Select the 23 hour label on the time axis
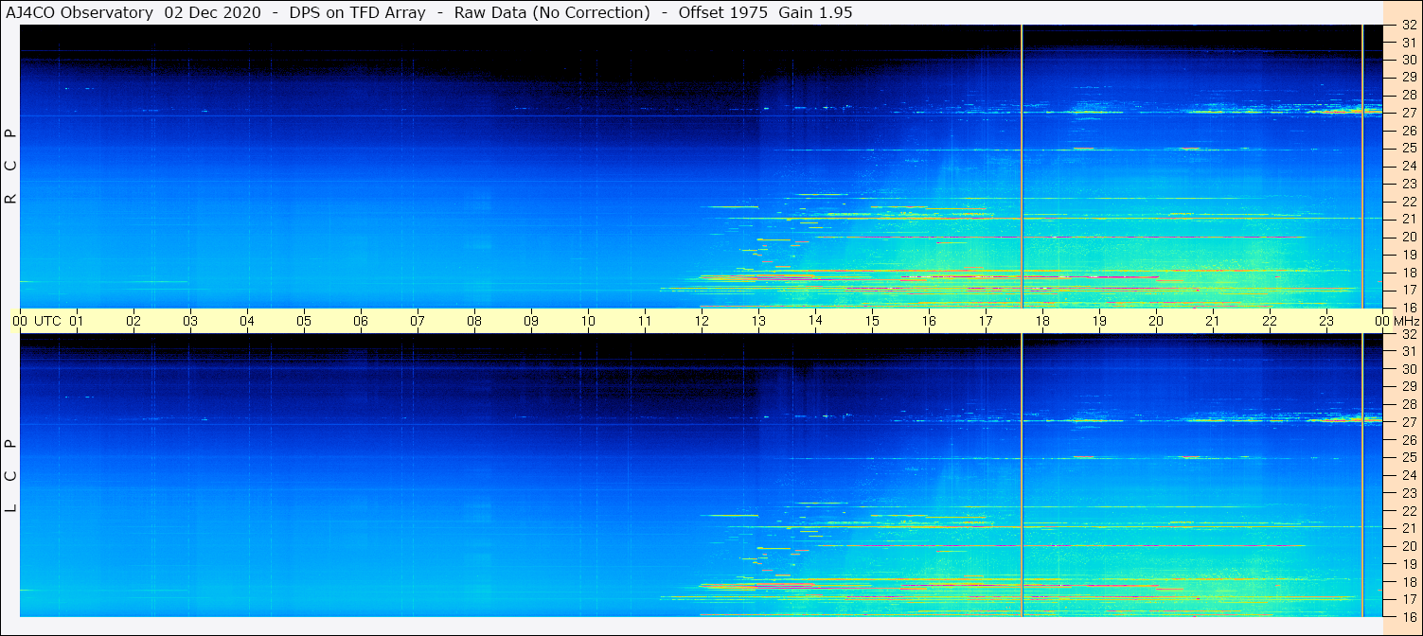The image size is (1423, 636). pos(1326,321)
